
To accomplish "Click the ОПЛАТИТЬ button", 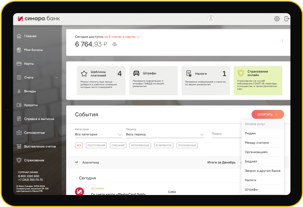I will (x=267, y=114).
